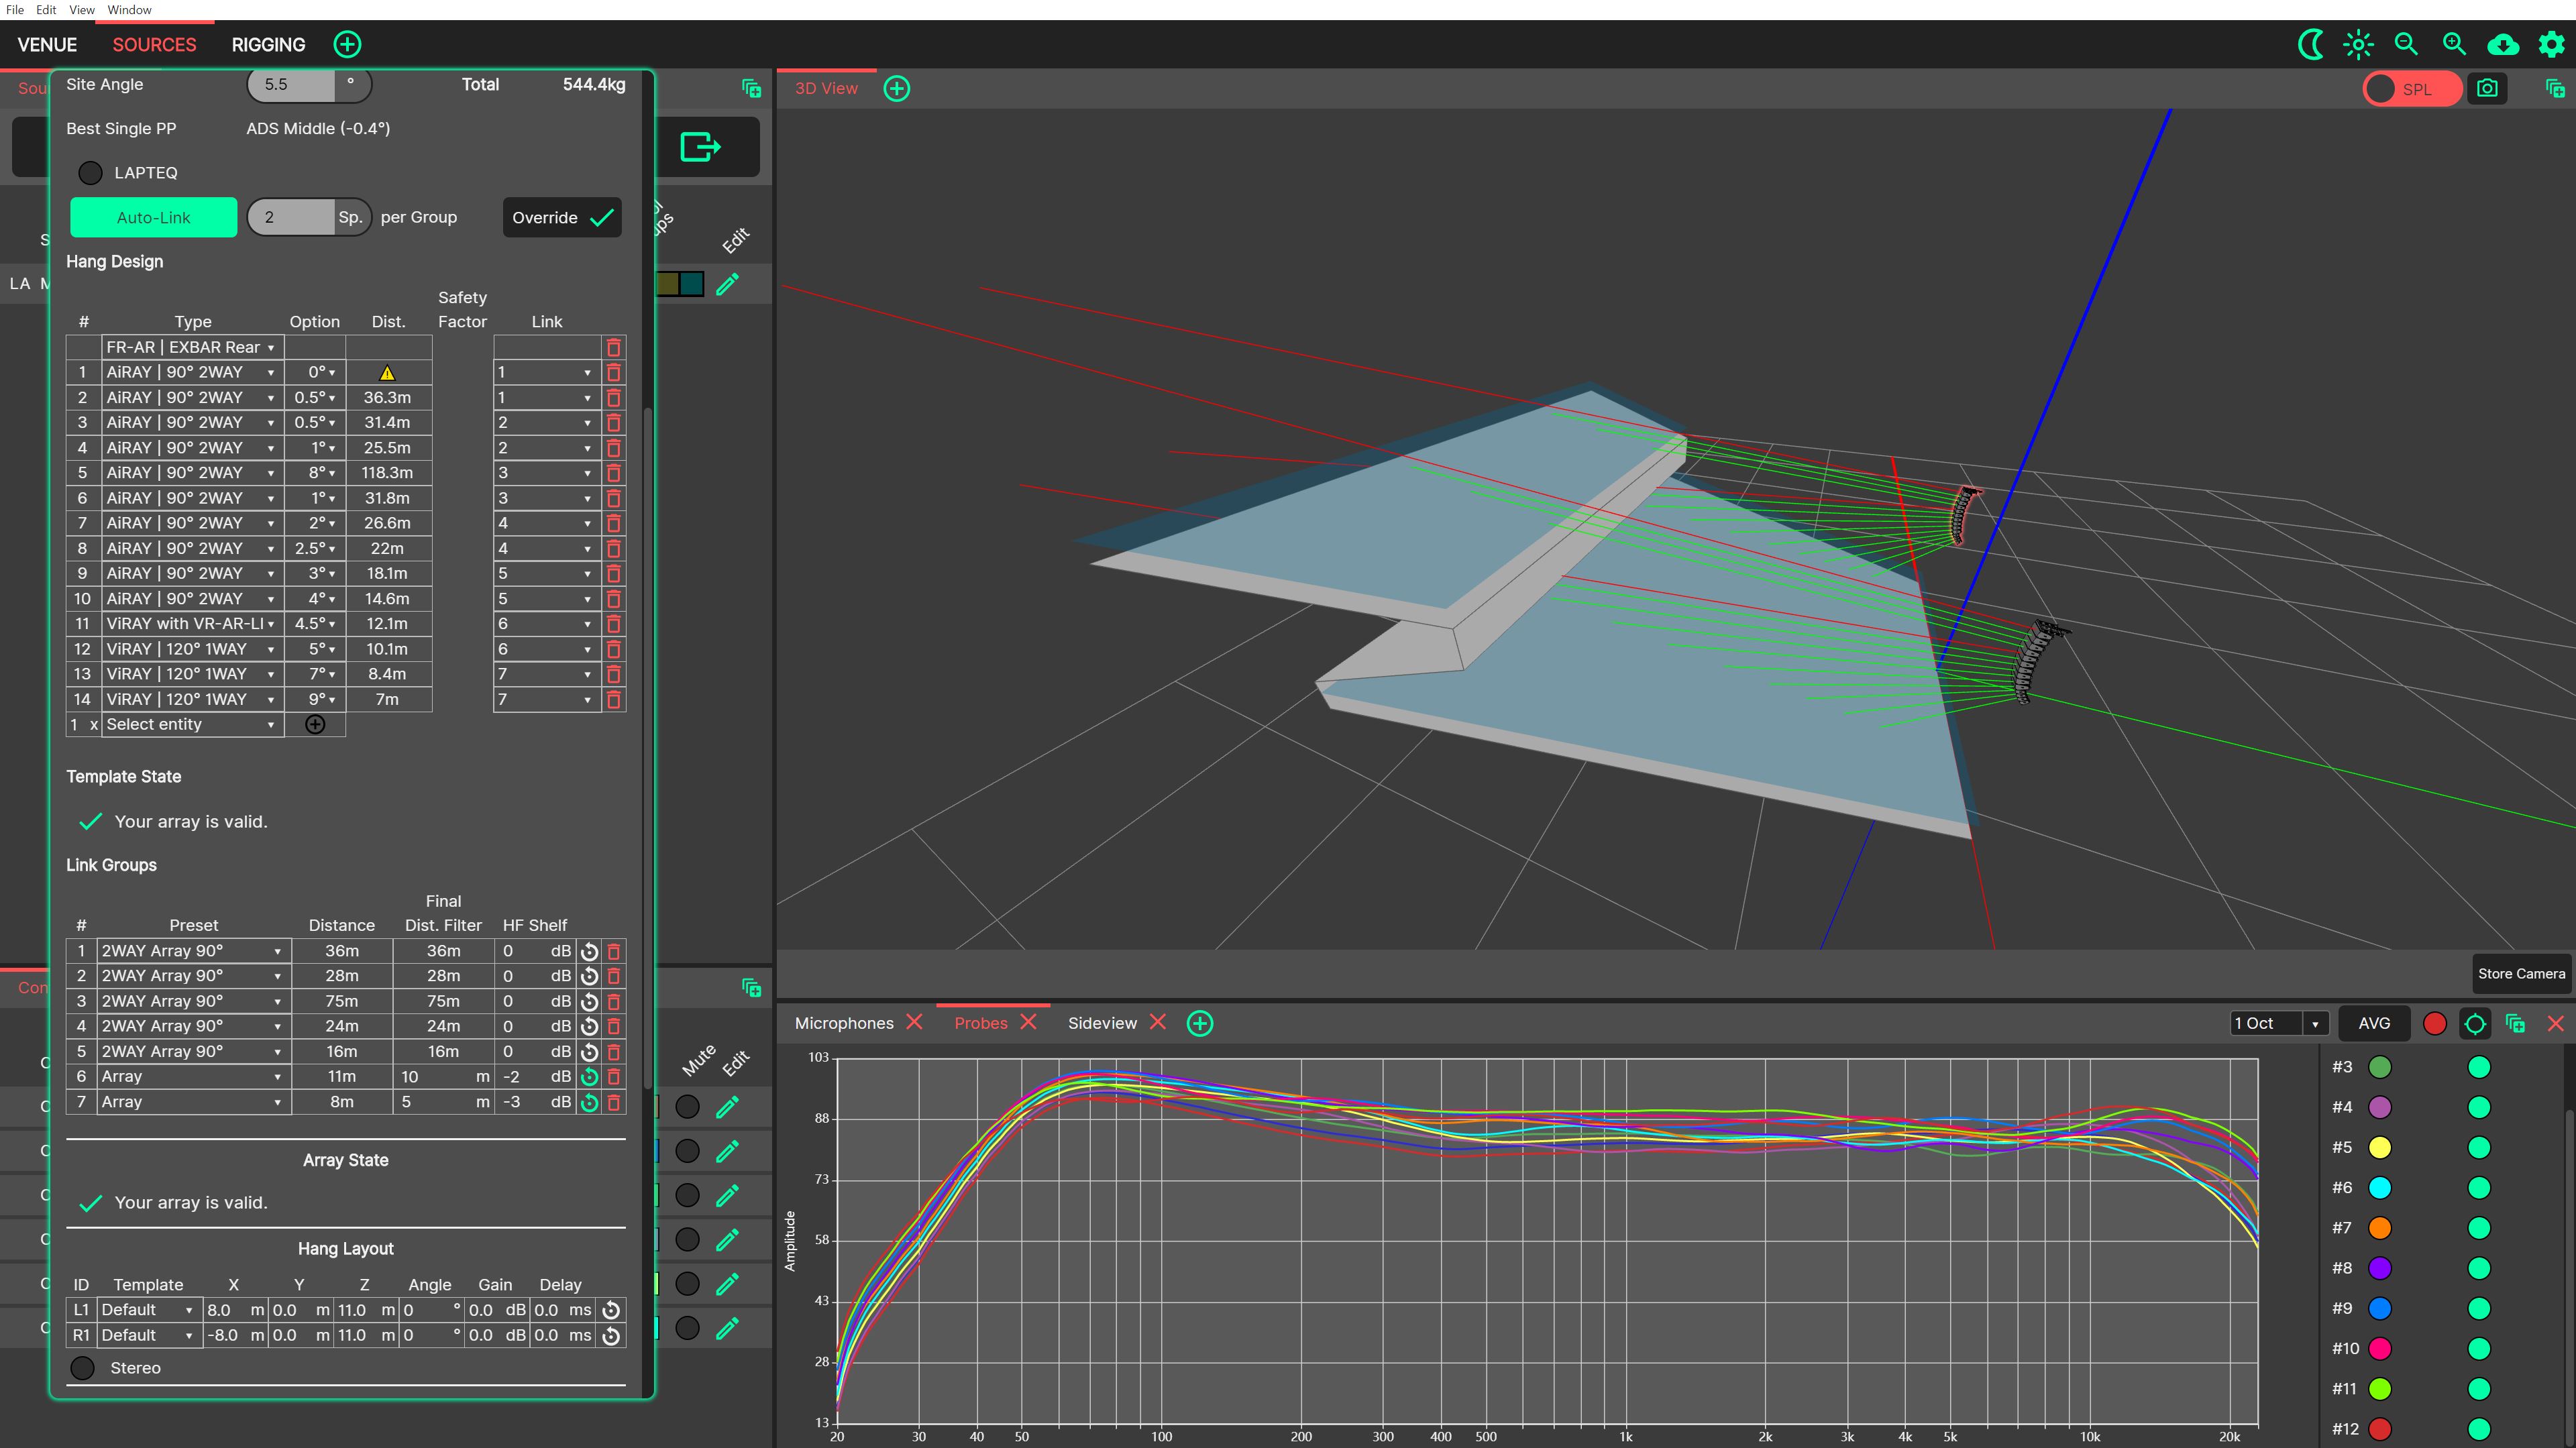2576x1448 pixels.
Task: Click the export arrow icon
Action: point(700,147)
